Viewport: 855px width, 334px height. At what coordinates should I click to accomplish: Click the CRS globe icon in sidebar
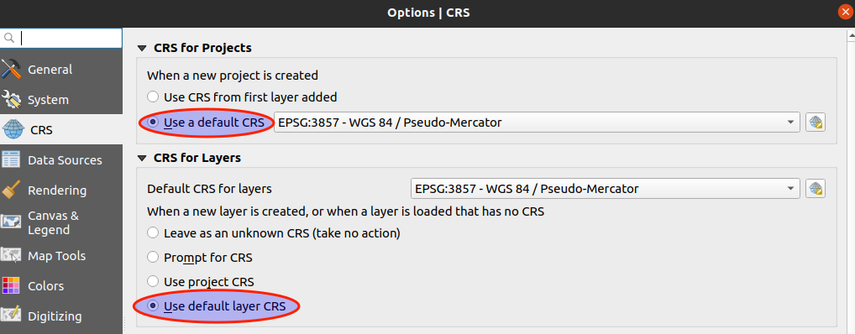13,130
